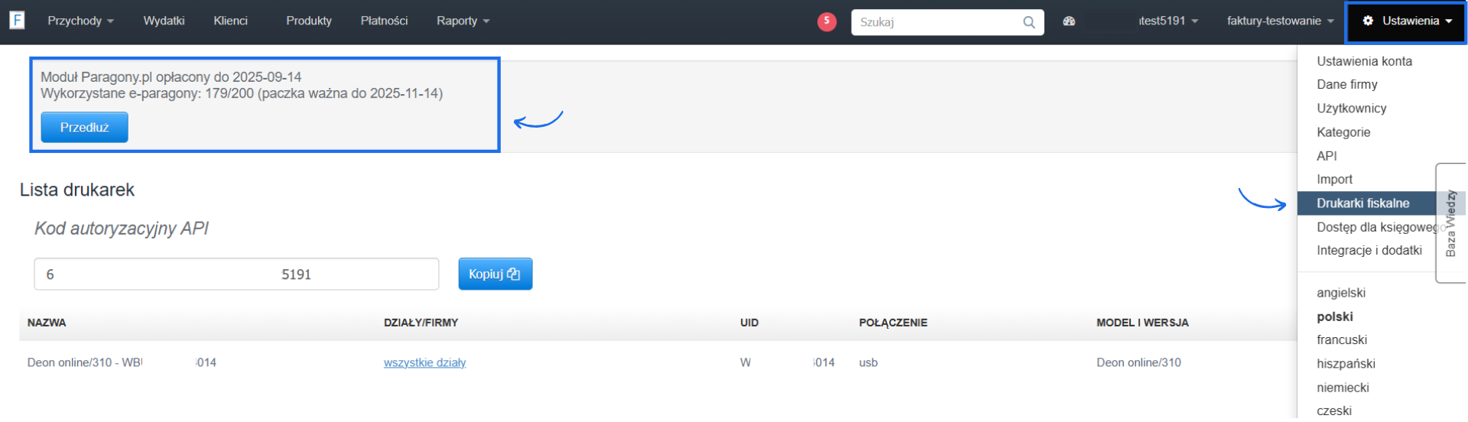Click Kopiuj to copy API code

495,274
